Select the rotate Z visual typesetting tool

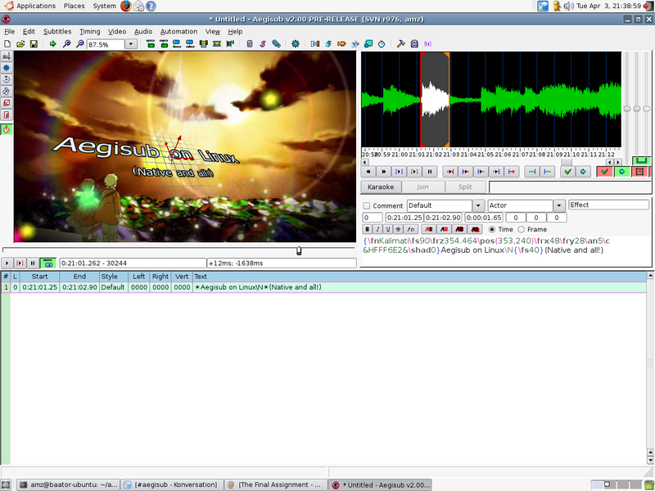click(x=7, y=79)
